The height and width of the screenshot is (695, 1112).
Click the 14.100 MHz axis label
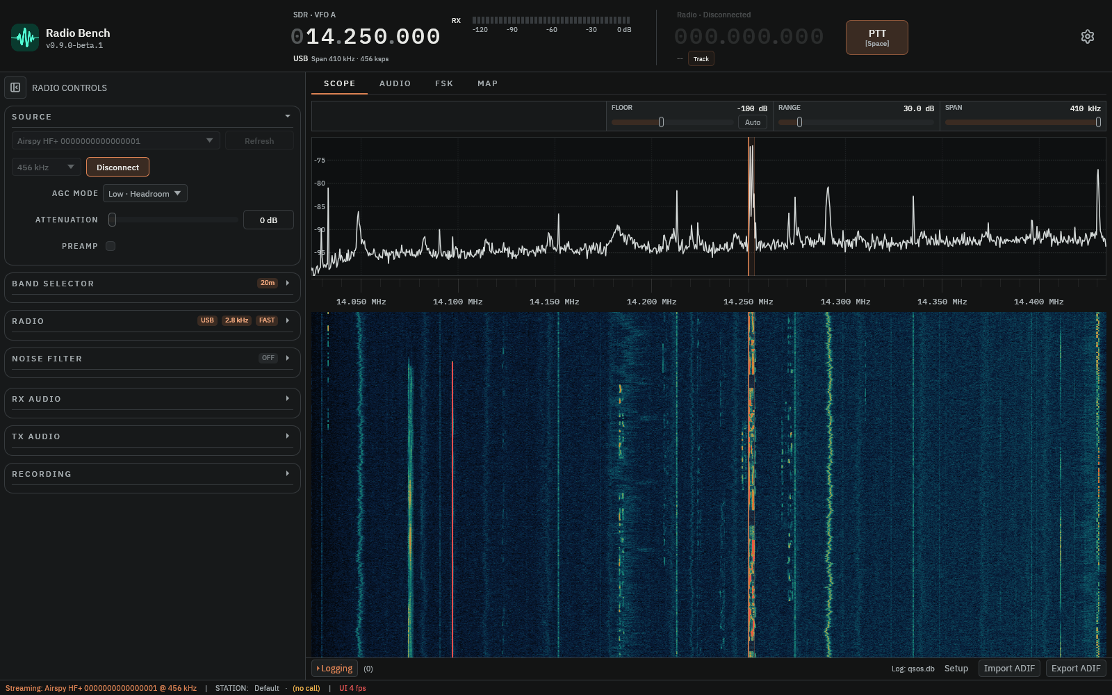[x=458, y=302]
